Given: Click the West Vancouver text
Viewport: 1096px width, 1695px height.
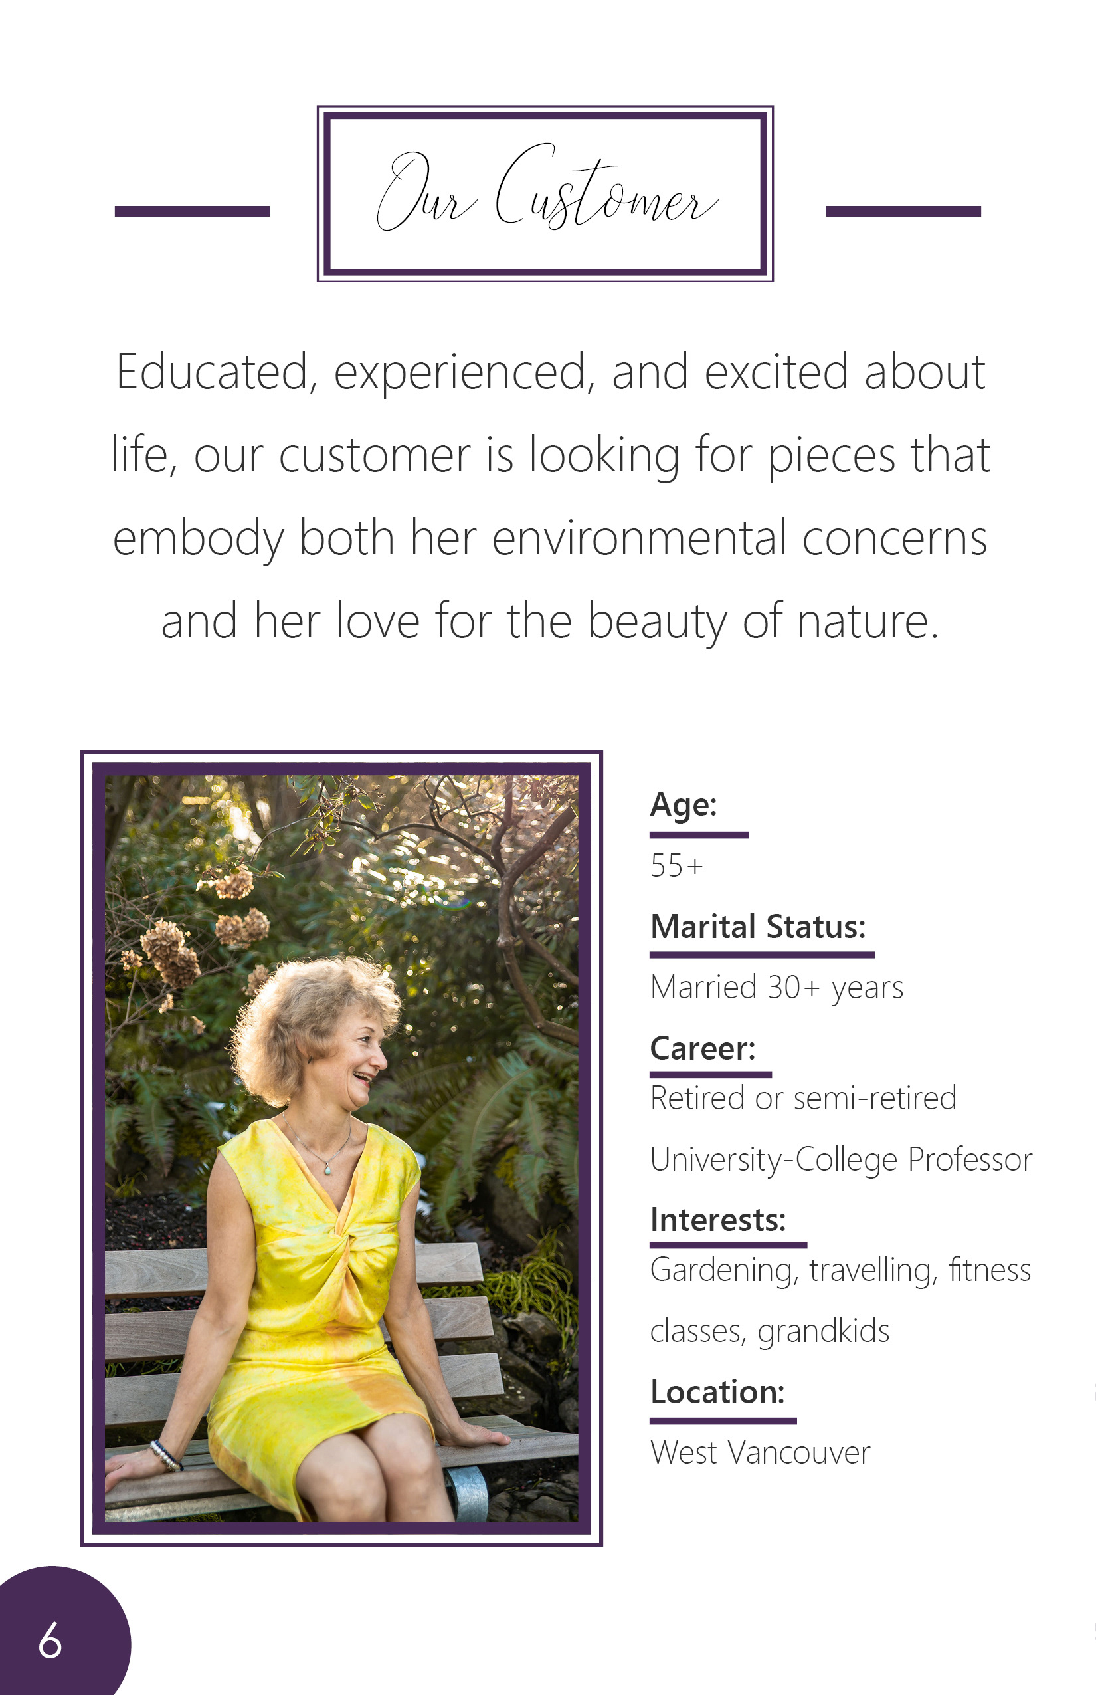Looking at the screenshot, I should pos(760,1453).
